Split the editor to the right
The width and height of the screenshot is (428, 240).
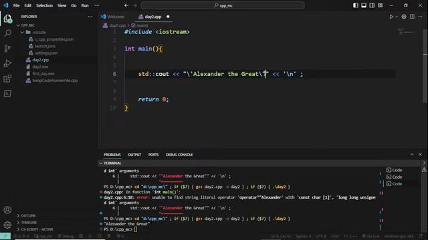[x=412, y=17]
